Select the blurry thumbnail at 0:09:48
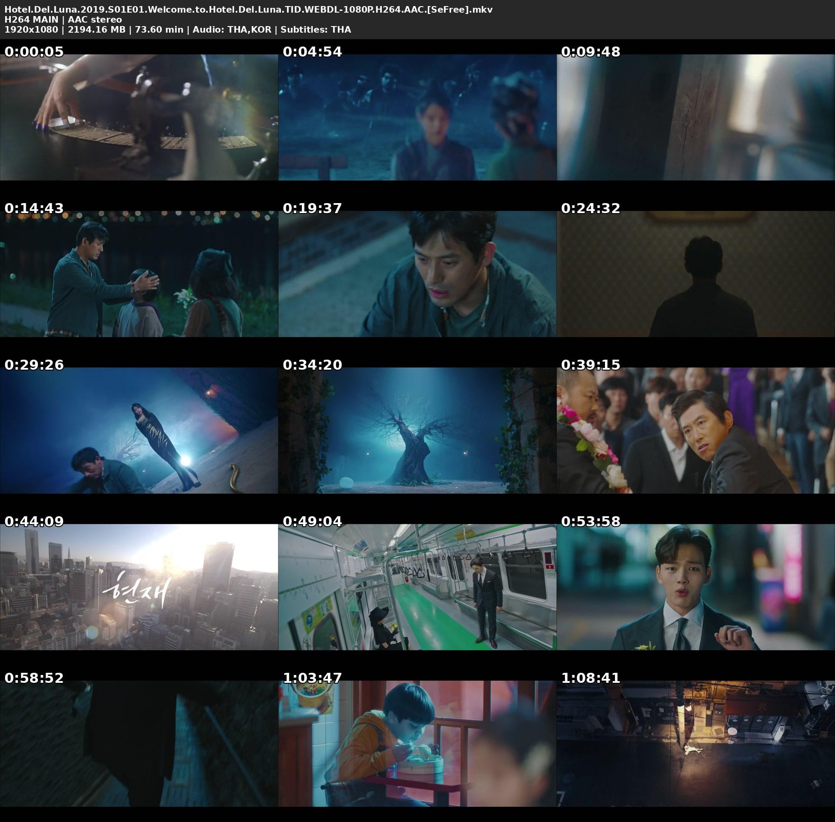Viewport: 835px width, 822px height. (695, 117)
